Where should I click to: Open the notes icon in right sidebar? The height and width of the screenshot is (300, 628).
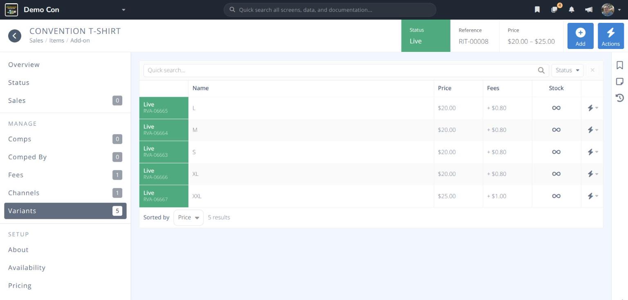click(x=619, y=82)
